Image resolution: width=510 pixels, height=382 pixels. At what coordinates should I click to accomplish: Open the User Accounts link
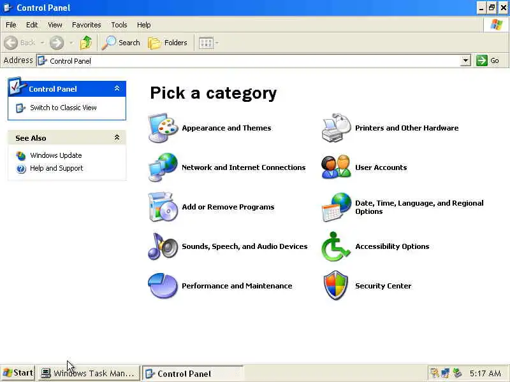[x=381, y=167]
